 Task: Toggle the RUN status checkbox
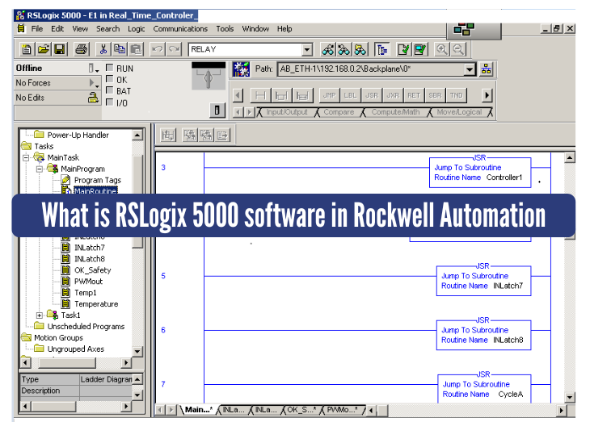(109, 68)
